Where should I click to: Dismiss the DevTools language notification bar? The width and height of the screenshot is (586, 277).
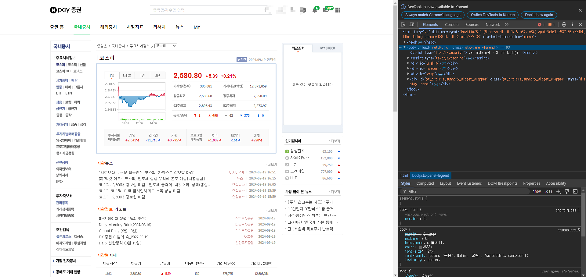pos(580,10)
